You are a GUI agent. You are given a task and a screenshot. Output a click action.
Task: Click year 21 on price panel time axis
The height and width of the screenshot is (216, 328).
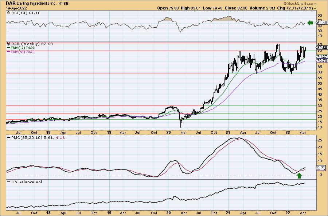point(228,132)
